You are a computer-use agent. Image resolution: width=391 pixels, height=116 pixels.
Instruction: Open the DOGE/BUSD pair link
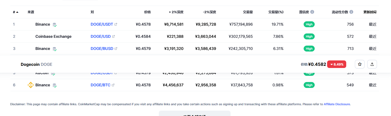click(102, 49)
